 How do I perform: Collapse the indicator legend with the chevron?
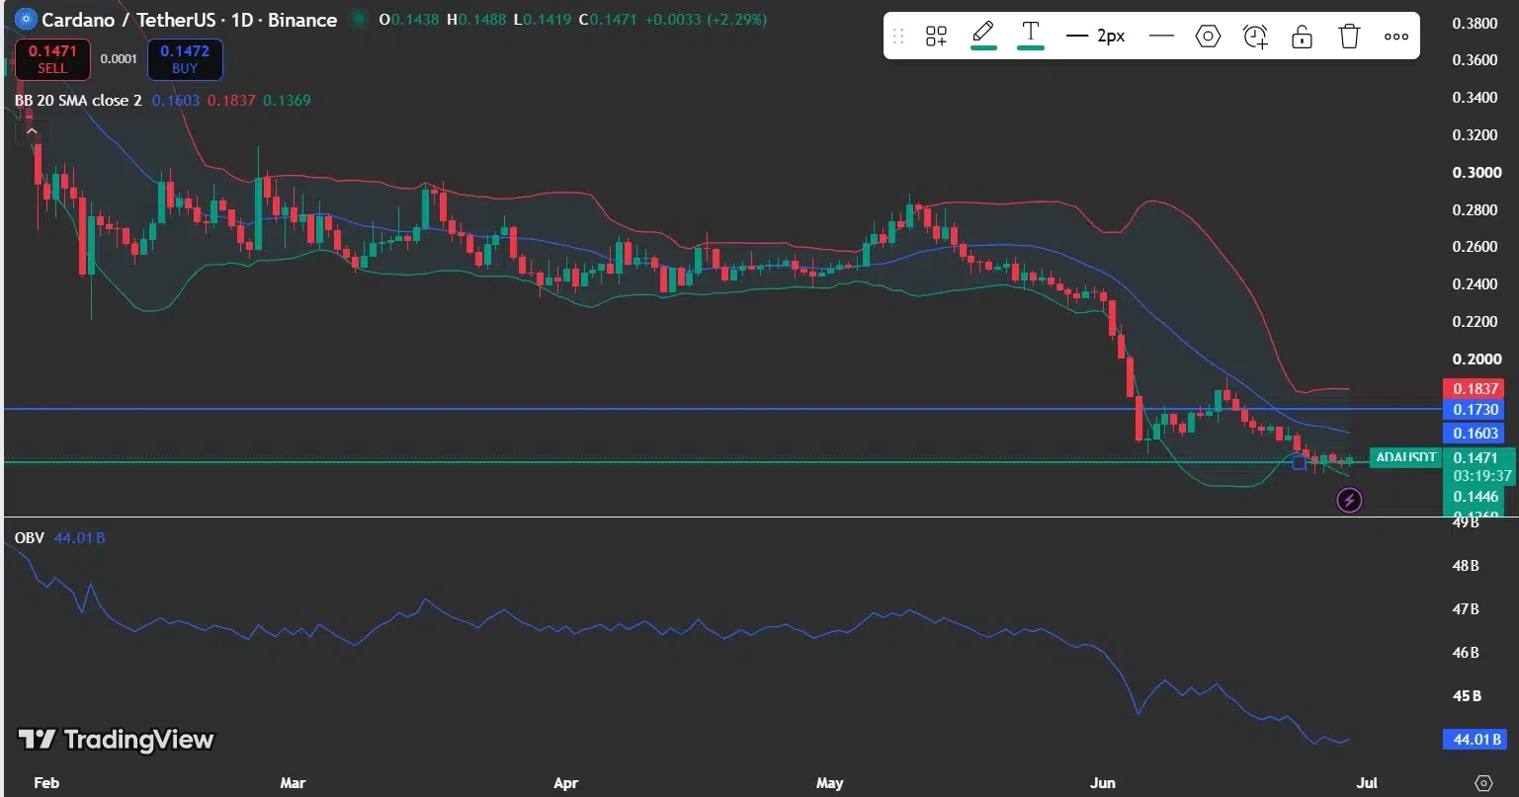32,130
